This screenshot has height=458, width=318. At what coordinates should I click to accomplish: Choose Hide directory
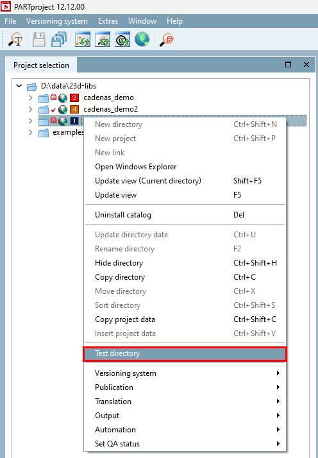(185, 263)
